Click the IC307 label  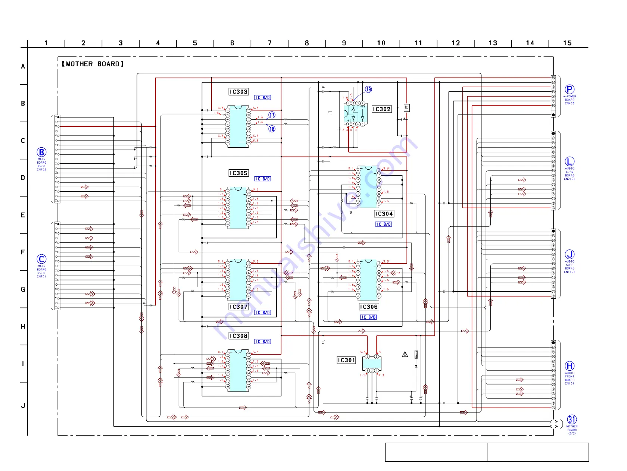tap(238, 307)
